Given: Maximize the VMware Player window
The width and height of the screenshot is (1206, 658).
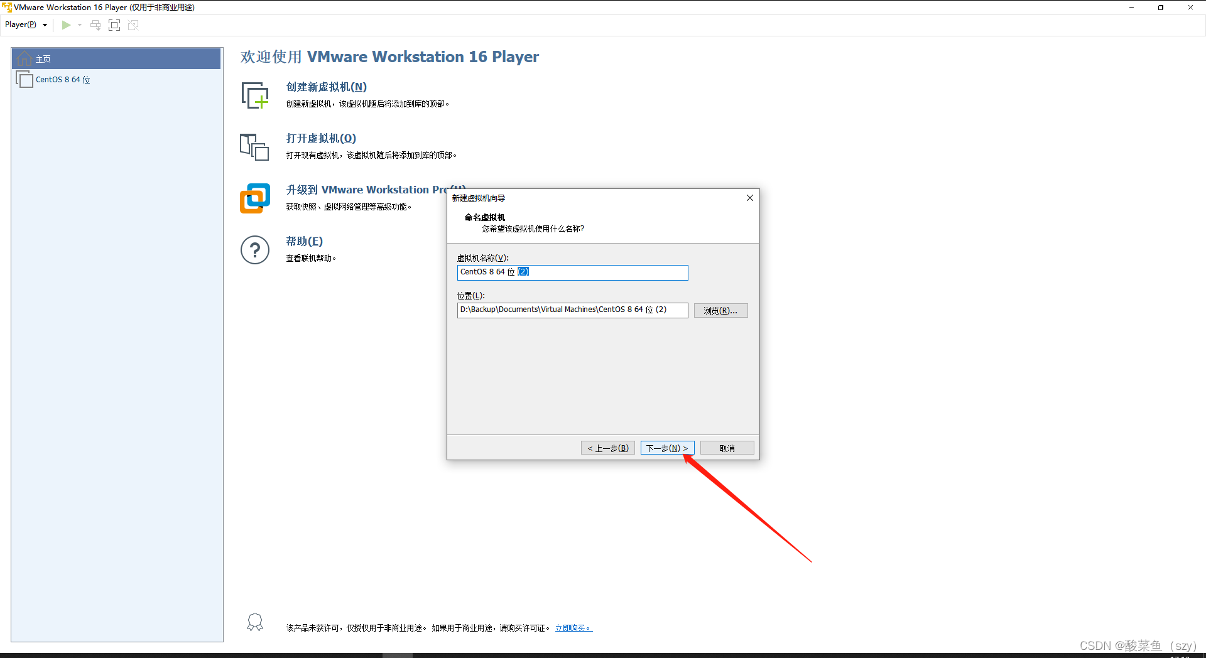Looking at the screenshot, I should click(x=1161, y=8).
